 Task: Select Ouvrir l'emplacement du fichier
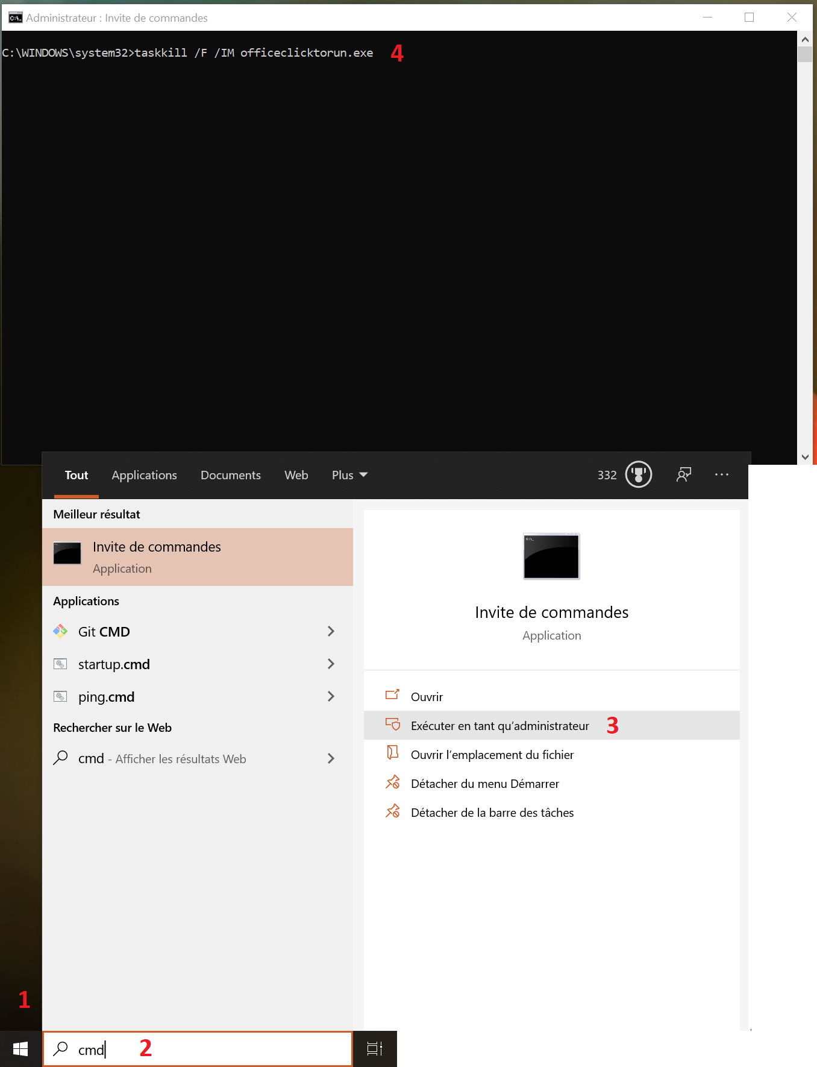[492, 755]
